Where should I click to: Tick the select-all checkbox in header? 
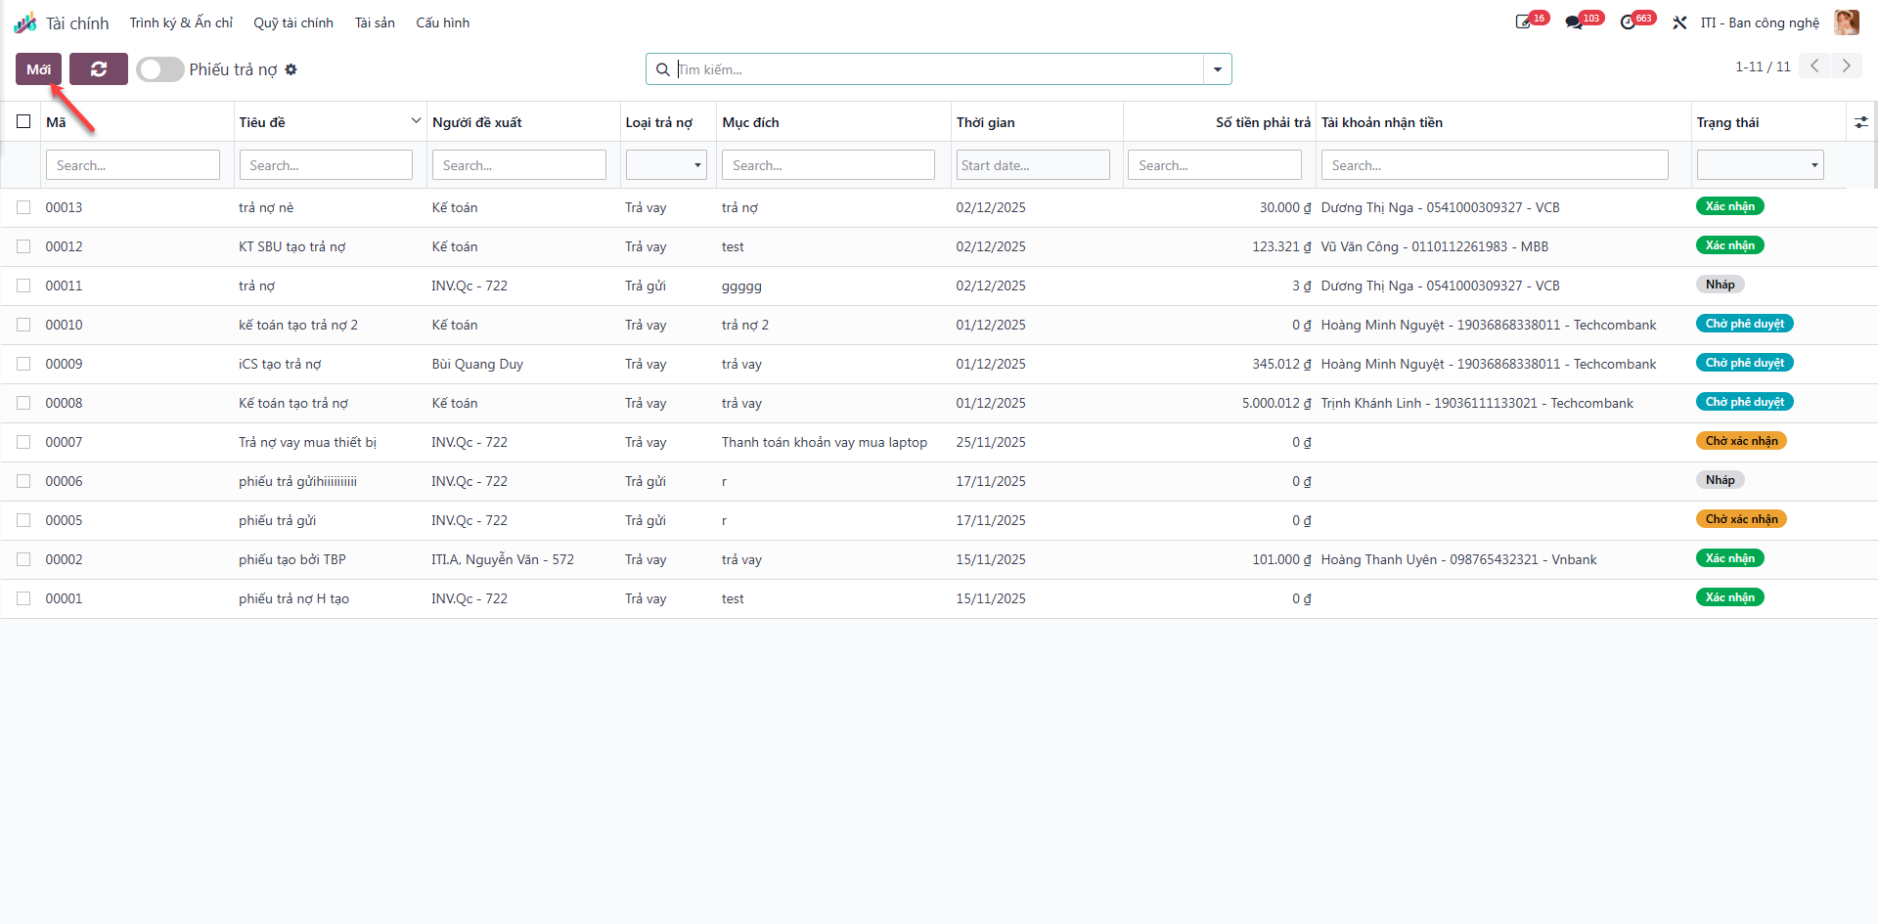[x=23, y=121]
